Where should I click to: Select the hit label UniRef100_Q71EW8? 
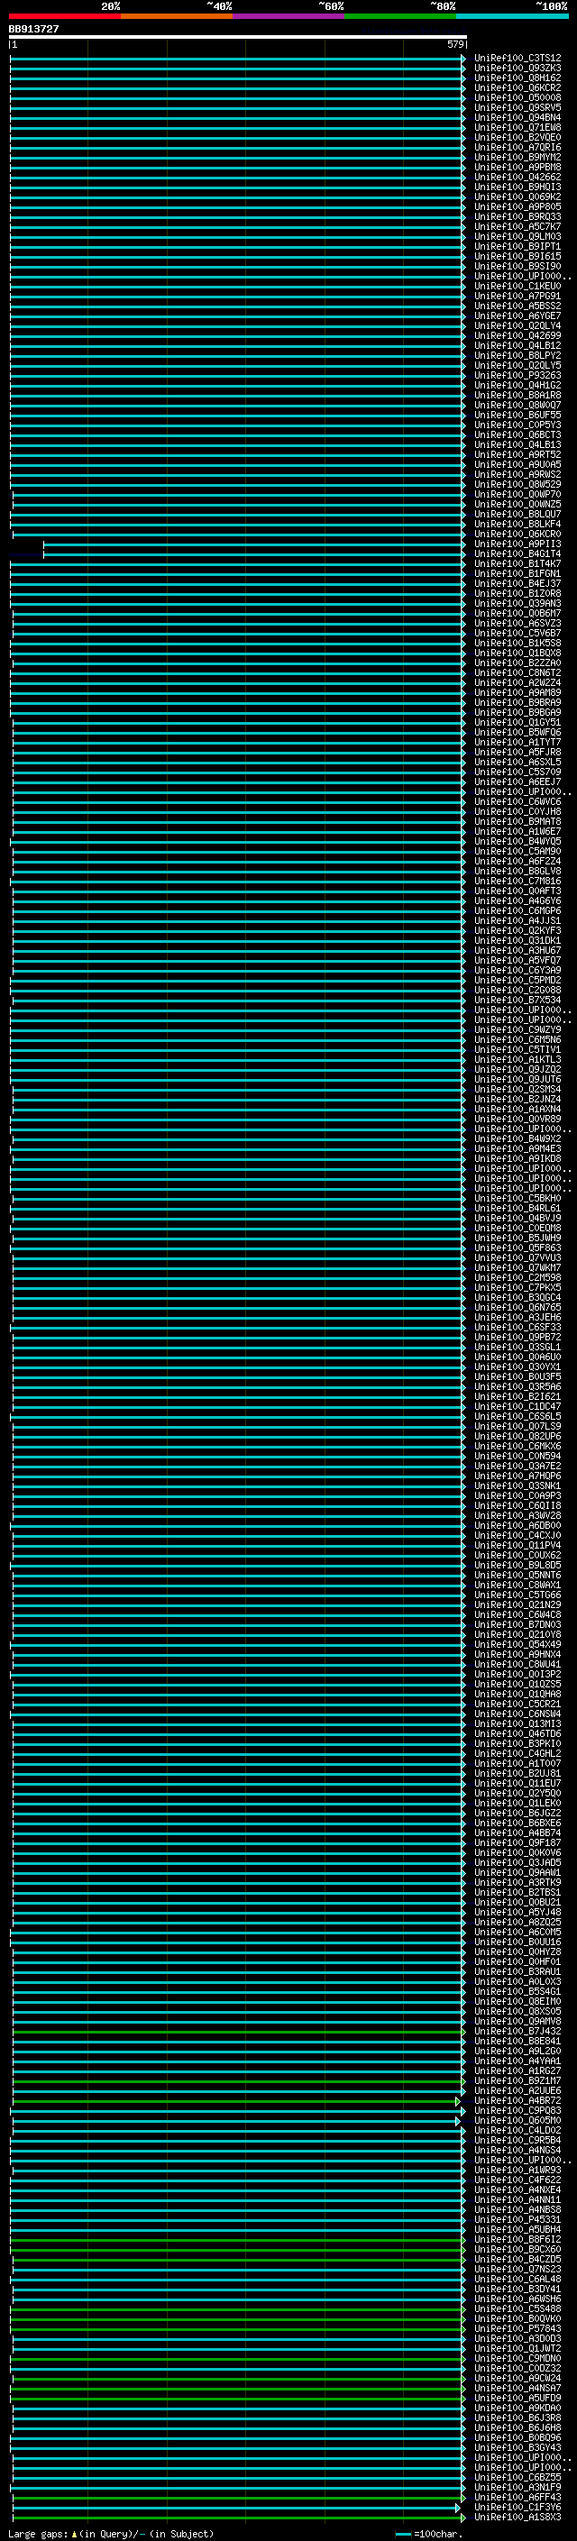(x=517, y=127)
